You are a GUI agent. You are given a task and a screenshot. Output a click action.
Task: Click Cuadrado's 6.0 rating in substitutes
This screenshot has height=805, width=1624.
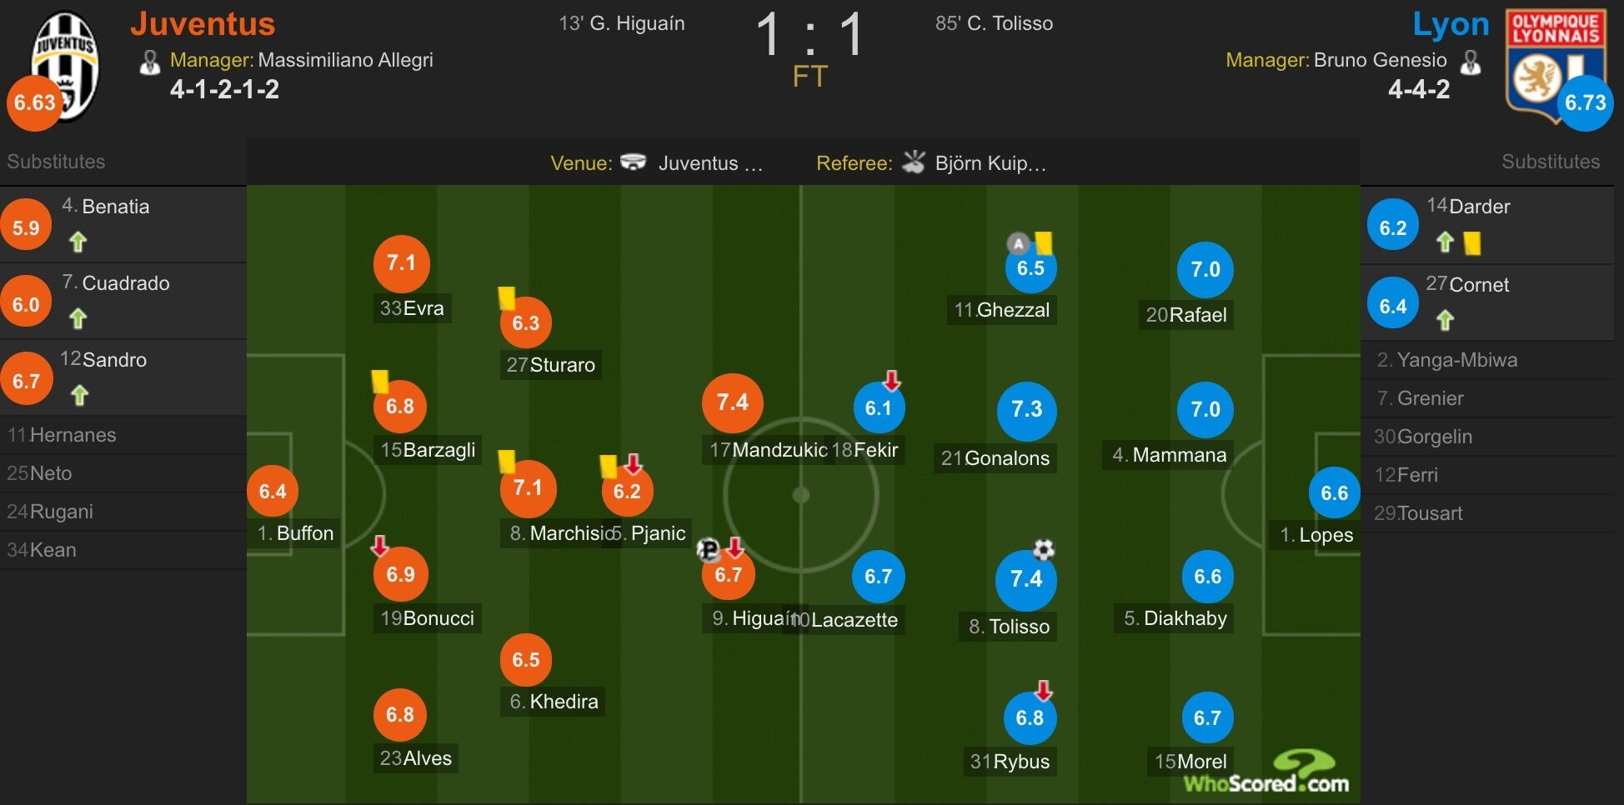tap(26, 304)
